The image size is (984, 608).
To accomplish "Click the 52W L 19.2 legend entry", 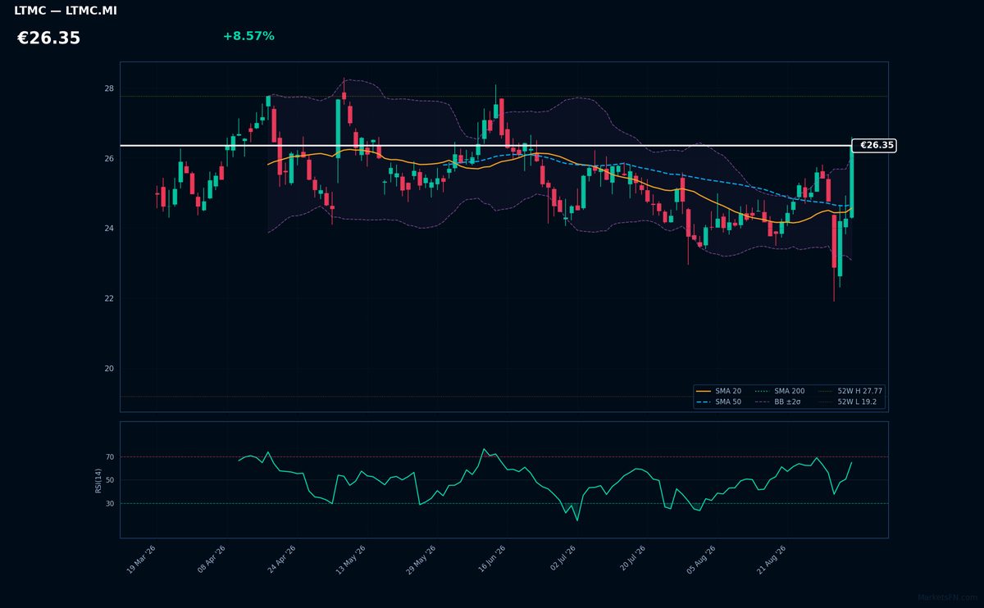I will click(x=847, y=402).
